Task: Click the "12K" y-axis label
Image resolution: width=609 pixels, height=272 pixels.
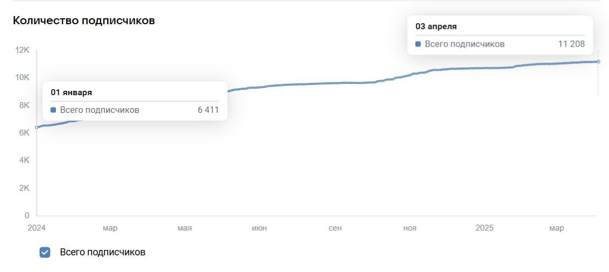Action: point(23,50)
